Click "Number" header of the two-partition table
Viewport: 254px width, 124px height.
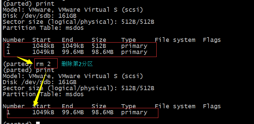[13, 40]
